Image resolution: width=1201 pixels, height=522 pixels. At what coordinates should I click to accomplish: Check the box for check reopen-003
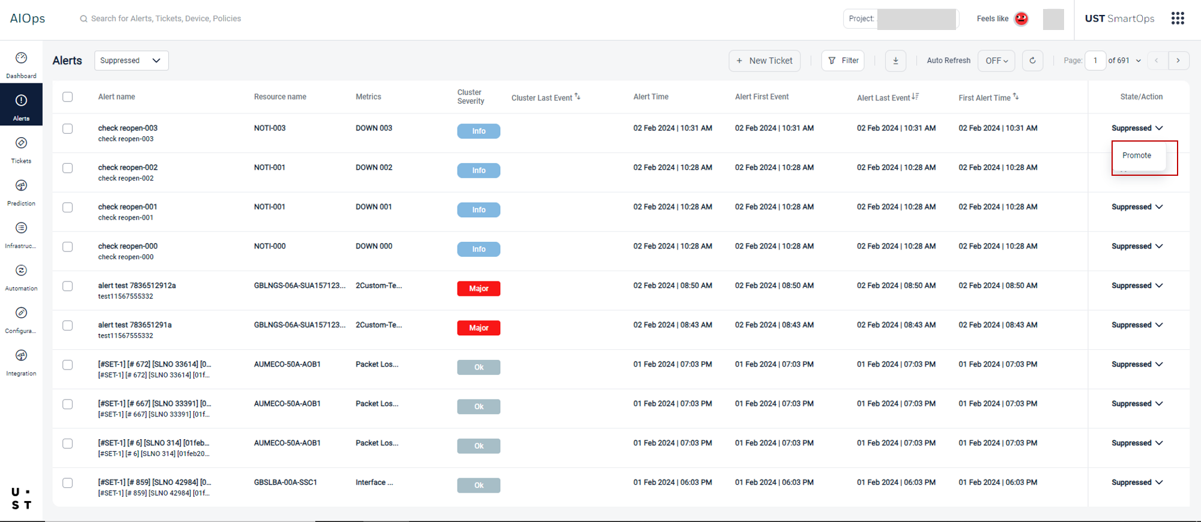68,129
